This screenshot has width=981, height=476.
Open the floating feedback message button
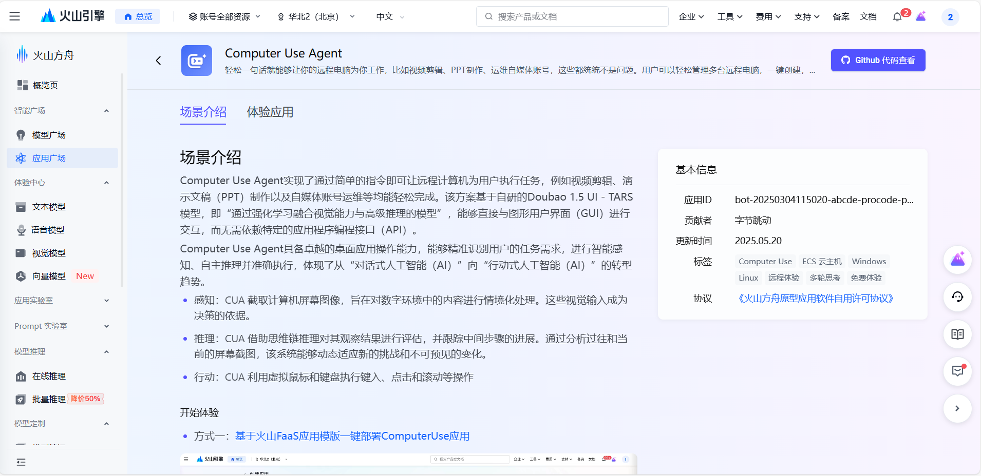pos(957,371)
